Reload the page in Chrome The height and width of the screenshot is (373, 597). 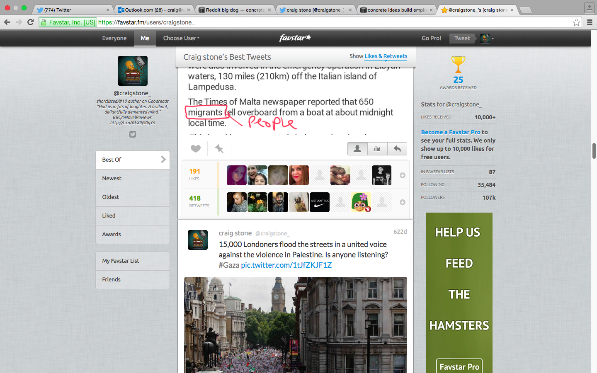pyautogui.click(x=30, y=22)
